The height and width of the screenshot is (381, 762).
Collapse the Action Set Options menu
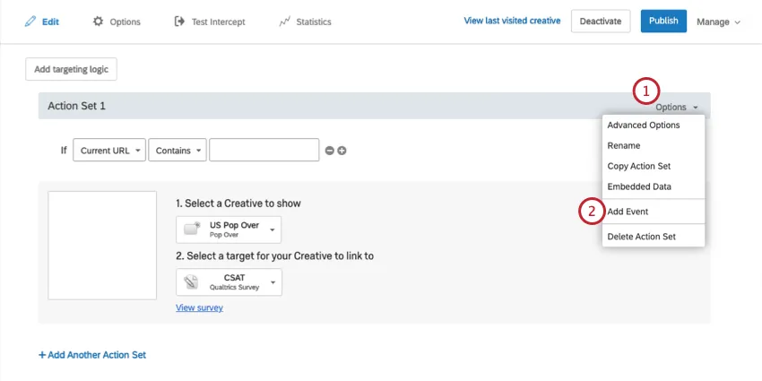coord(676,107)
